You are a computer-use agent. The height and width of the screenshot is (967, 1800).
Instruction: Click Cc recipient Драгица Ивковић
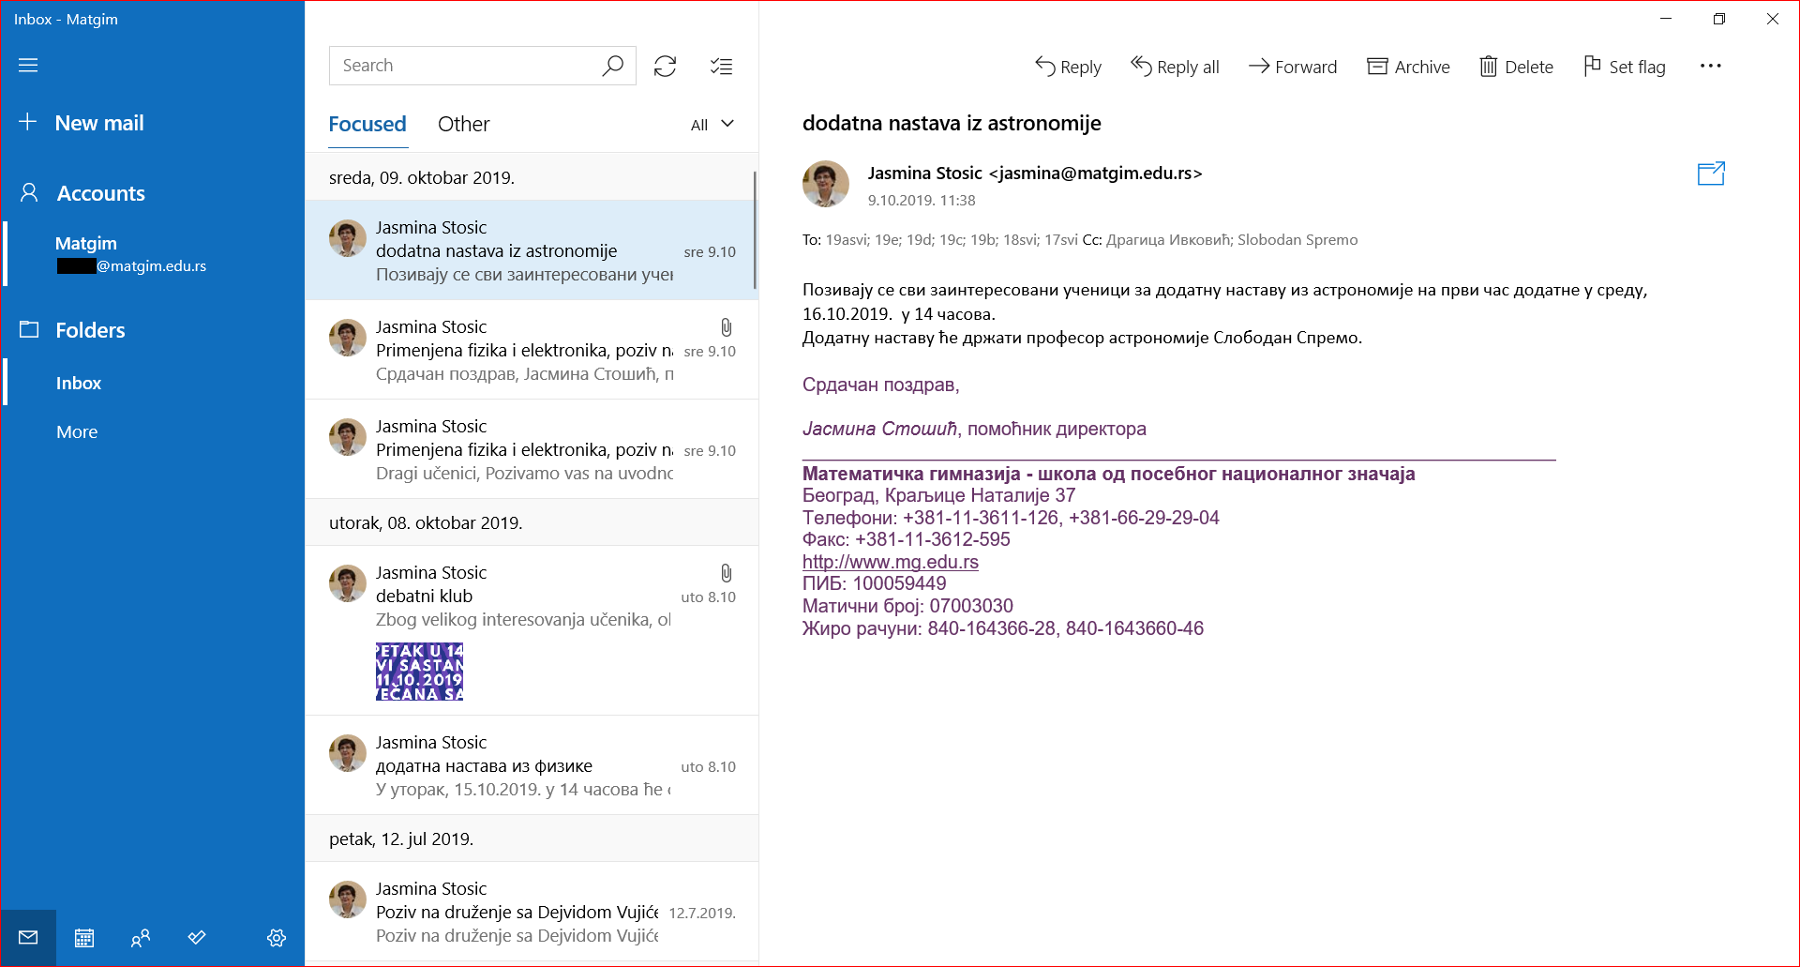1167,240
